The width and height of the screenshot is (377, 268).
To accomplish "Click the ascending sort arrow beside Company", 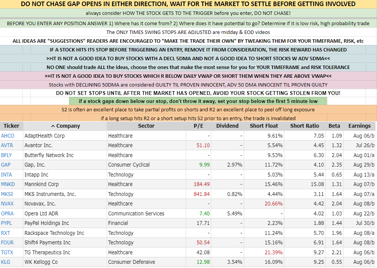I will tap(53, 126).
